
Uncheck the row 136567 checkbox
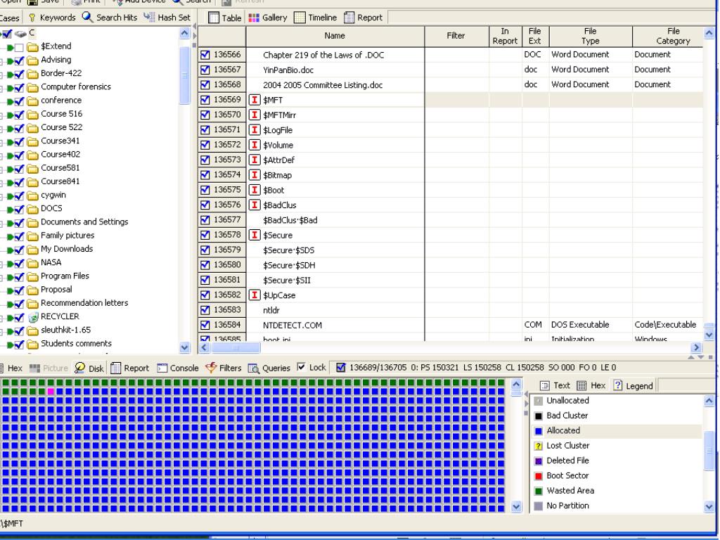pos(205,70)
